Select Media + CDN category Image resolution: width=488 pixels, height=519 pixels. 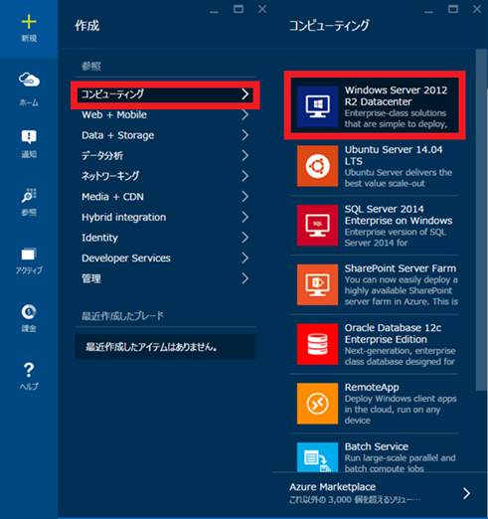(x=112, y=197)
